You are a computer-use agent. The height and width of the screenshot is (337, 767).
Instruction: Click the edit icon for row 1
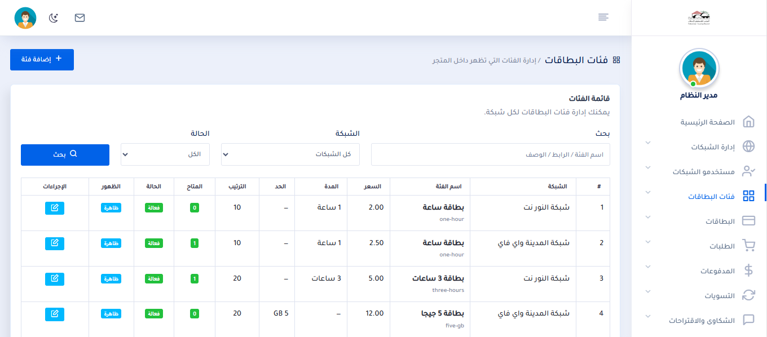click(x=55, y=208)
